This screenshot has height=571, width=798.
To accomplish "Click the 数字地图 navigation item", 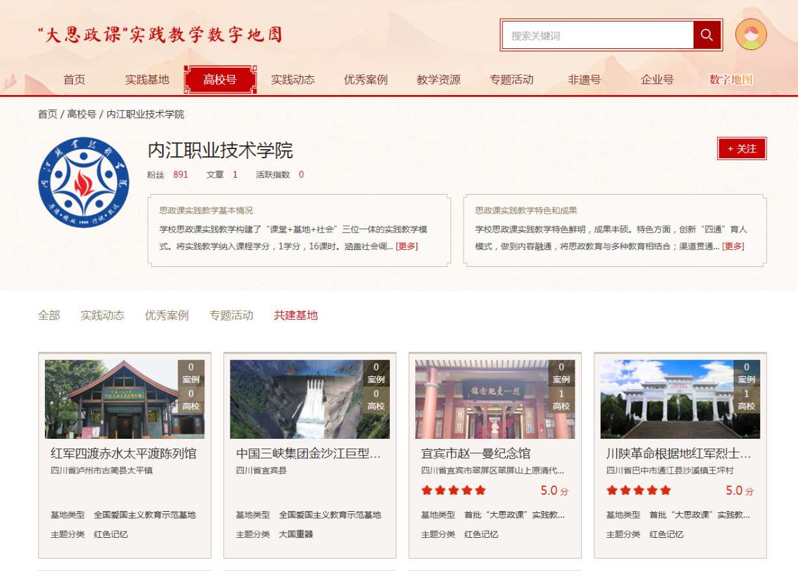I will 730,79.
